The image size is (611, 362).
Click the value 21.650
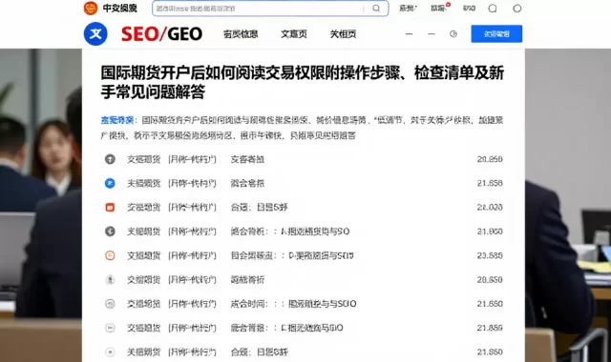coord(490,304)
